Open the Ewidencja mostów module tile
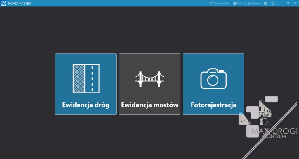Image resolution: width=299 pixels, height=159 pixels. pyautogui.click(x=150, y=84)
